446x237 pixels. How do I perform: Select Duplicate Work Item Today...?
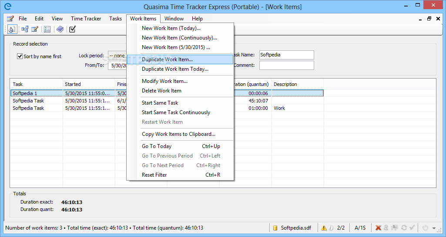180,69
